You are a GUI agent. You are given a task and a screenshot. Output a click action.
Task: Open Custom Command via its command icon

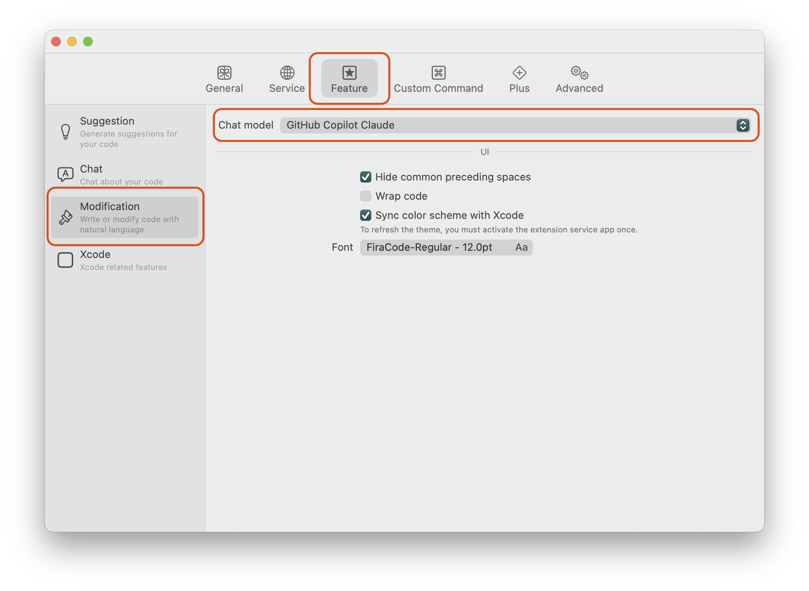(x=438, y=73)
